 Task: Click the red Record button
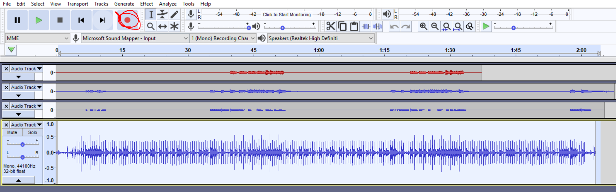[x=127, y=20]
